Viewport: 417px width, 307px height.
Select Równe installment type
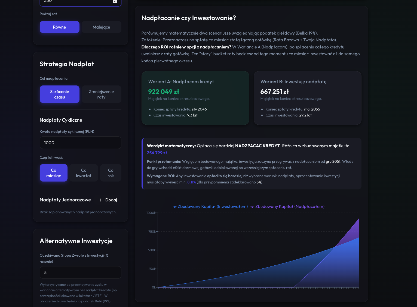click(59, 27)
